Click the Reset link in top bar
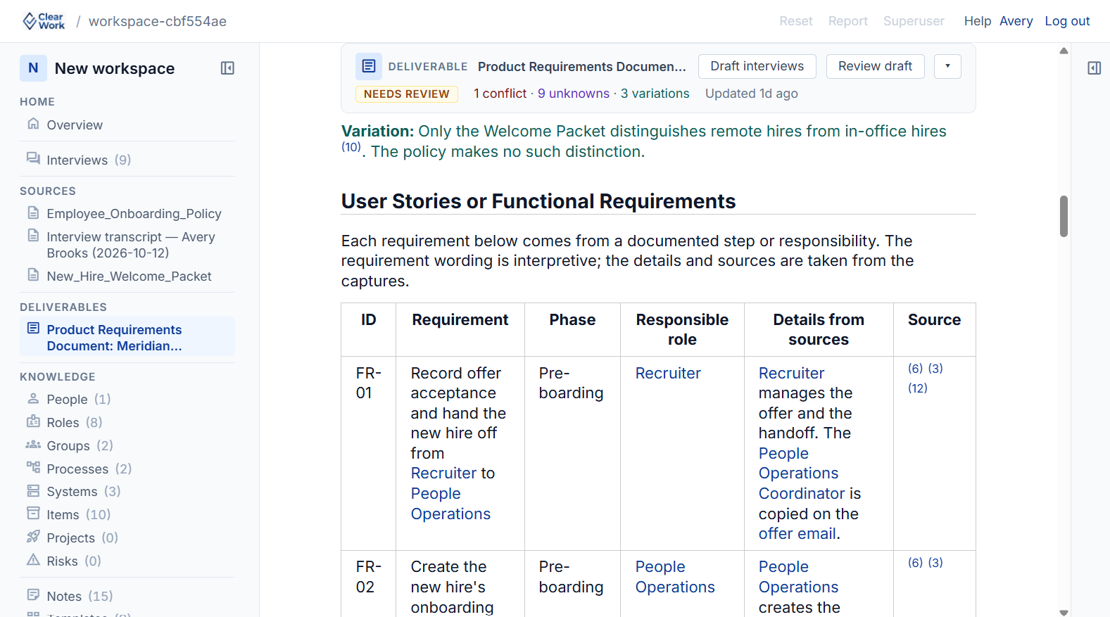Image resolution: width=1110 pixels, height=617 pixels. point(796,21)
